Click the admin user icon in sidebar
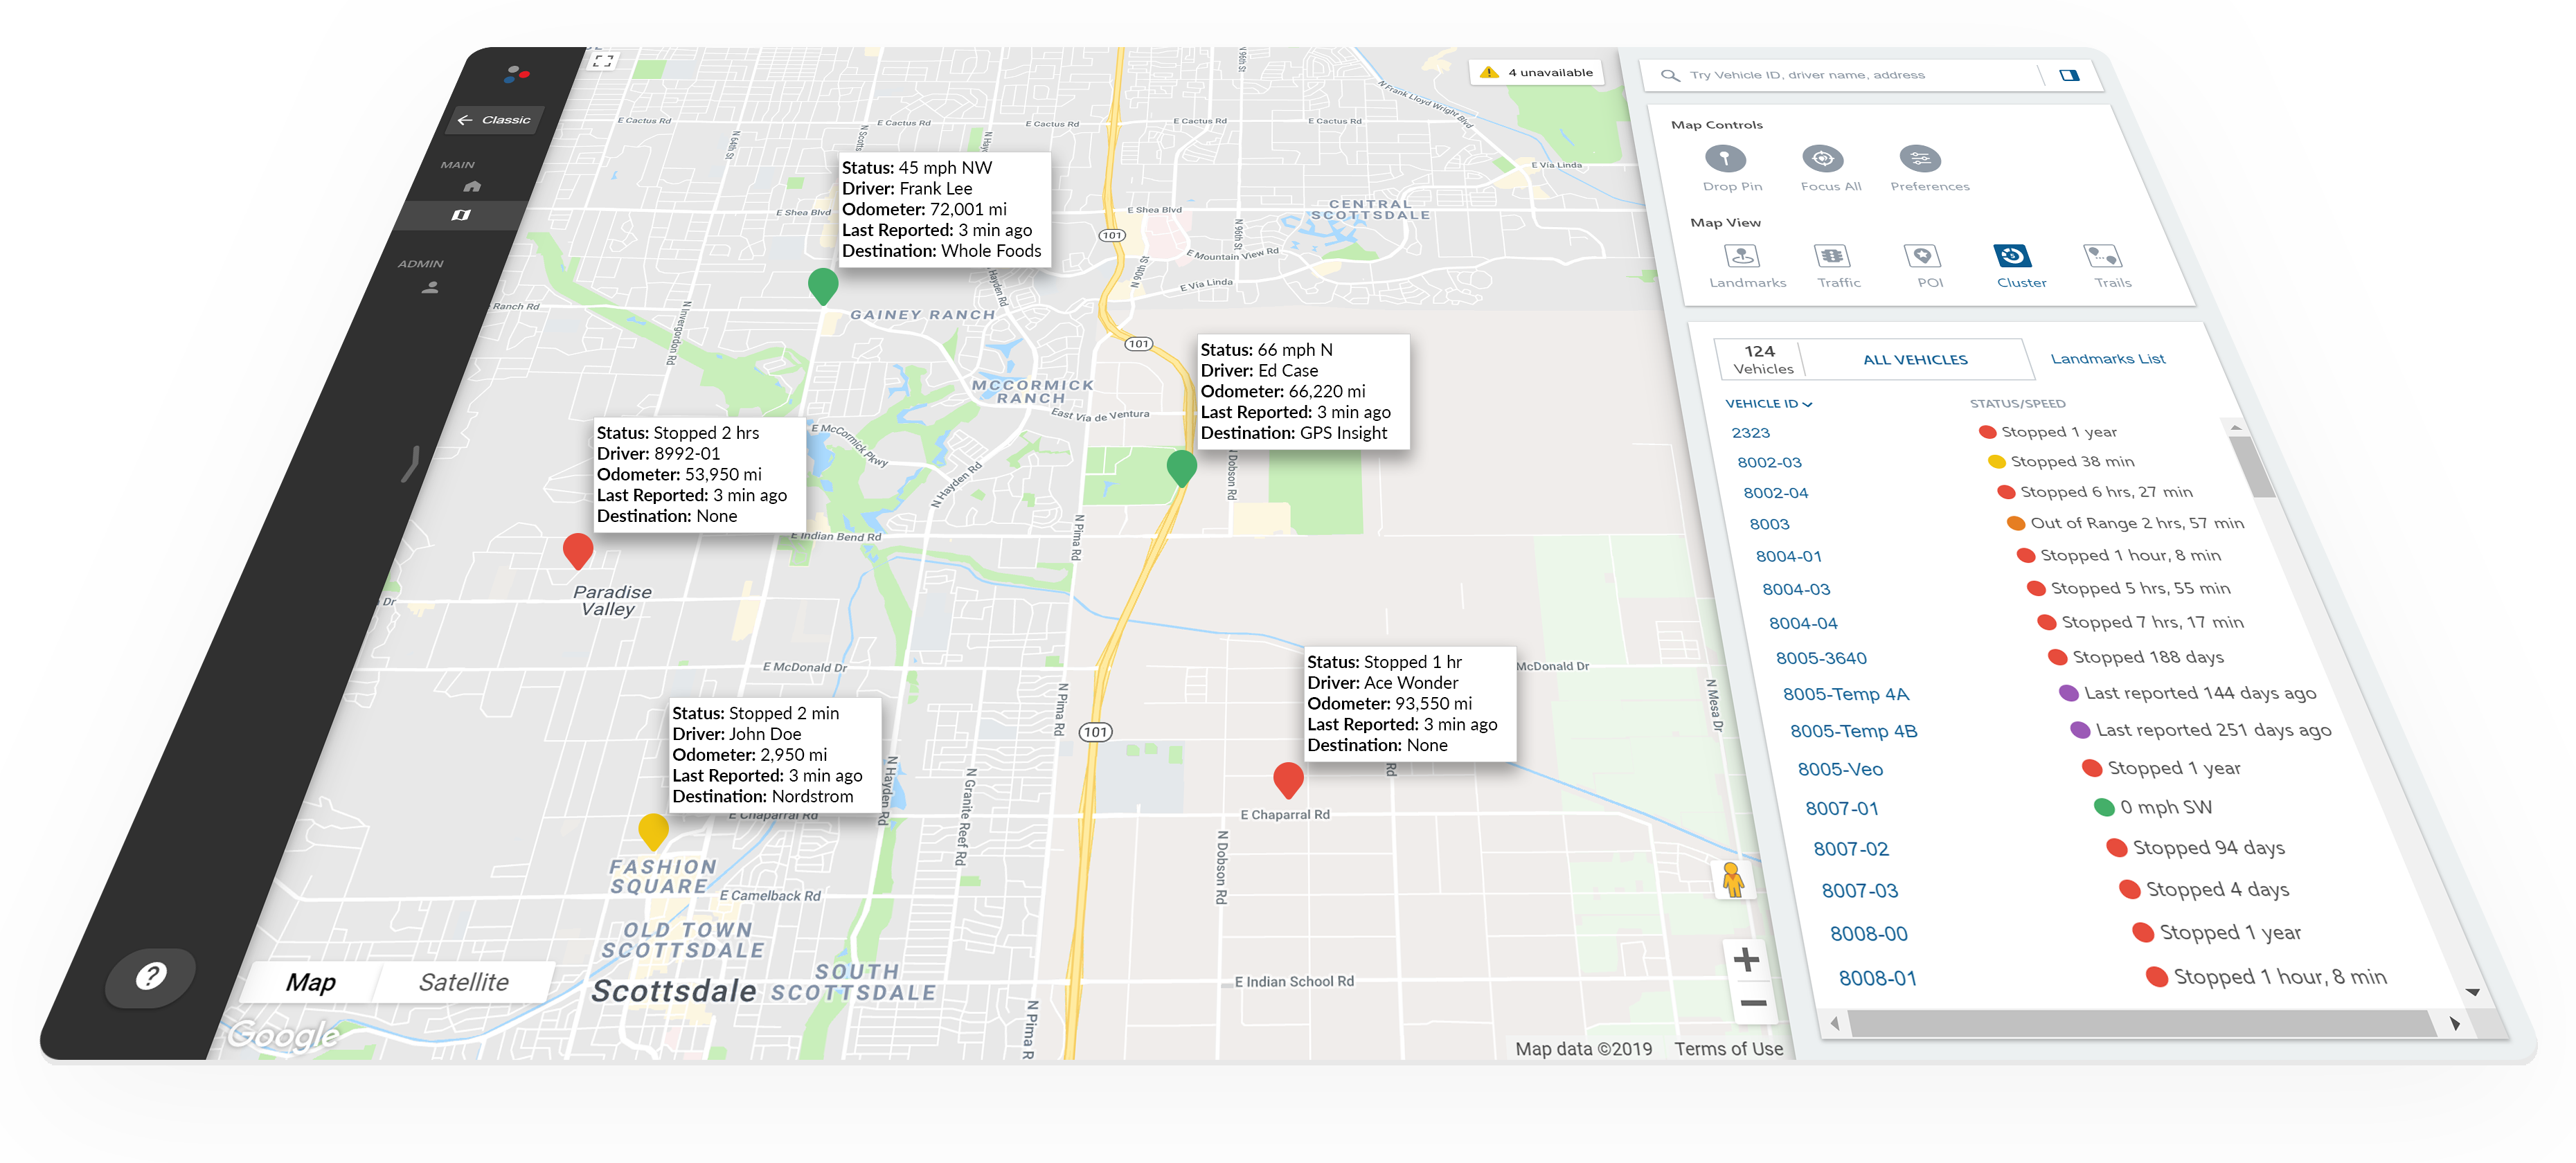The width and height of the screenshot is (2576, 1163). pyautogui.click(x=430, y=288)
